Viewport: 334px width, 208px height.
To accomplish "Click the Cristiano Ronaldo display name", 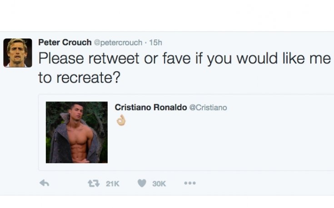I will click(x=150, y=107).
